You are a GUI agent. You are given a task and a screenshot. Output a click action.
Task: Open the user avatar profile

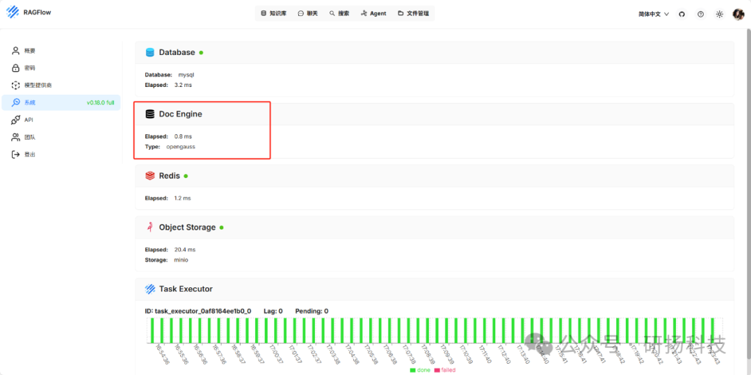[x=738, y=15]
